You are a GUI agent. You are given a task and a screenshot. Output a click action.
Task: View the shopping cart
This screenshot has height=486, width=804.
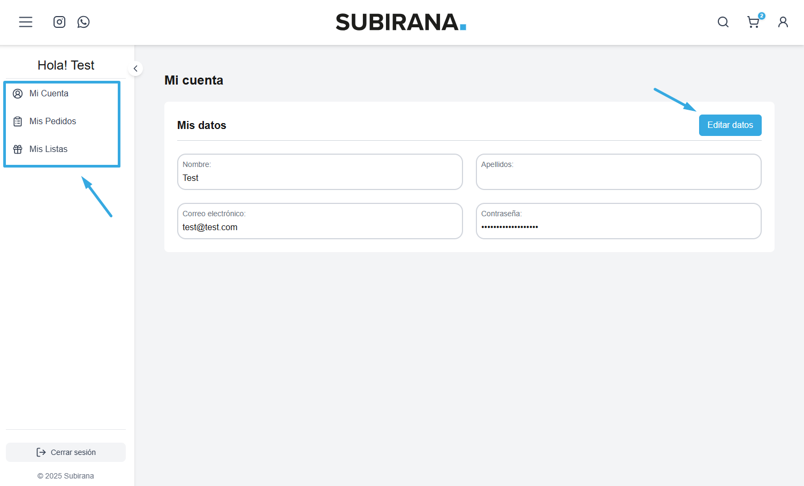(x=753, y=22)
